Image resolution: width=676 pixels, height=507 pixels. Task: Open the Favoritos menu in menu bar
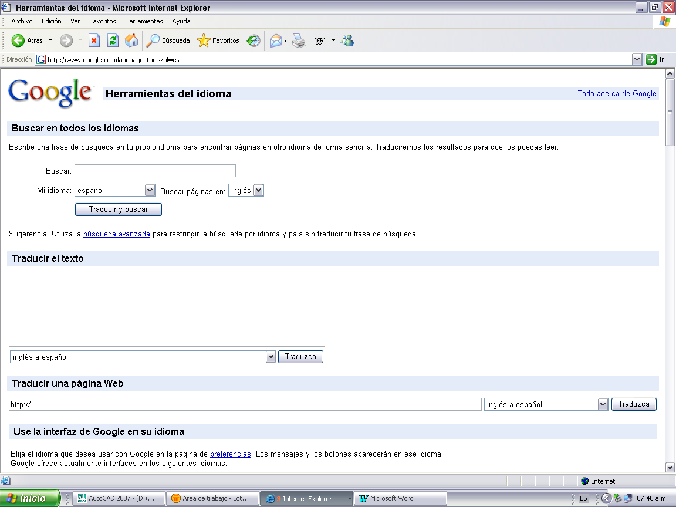click(x=102, y=21)
